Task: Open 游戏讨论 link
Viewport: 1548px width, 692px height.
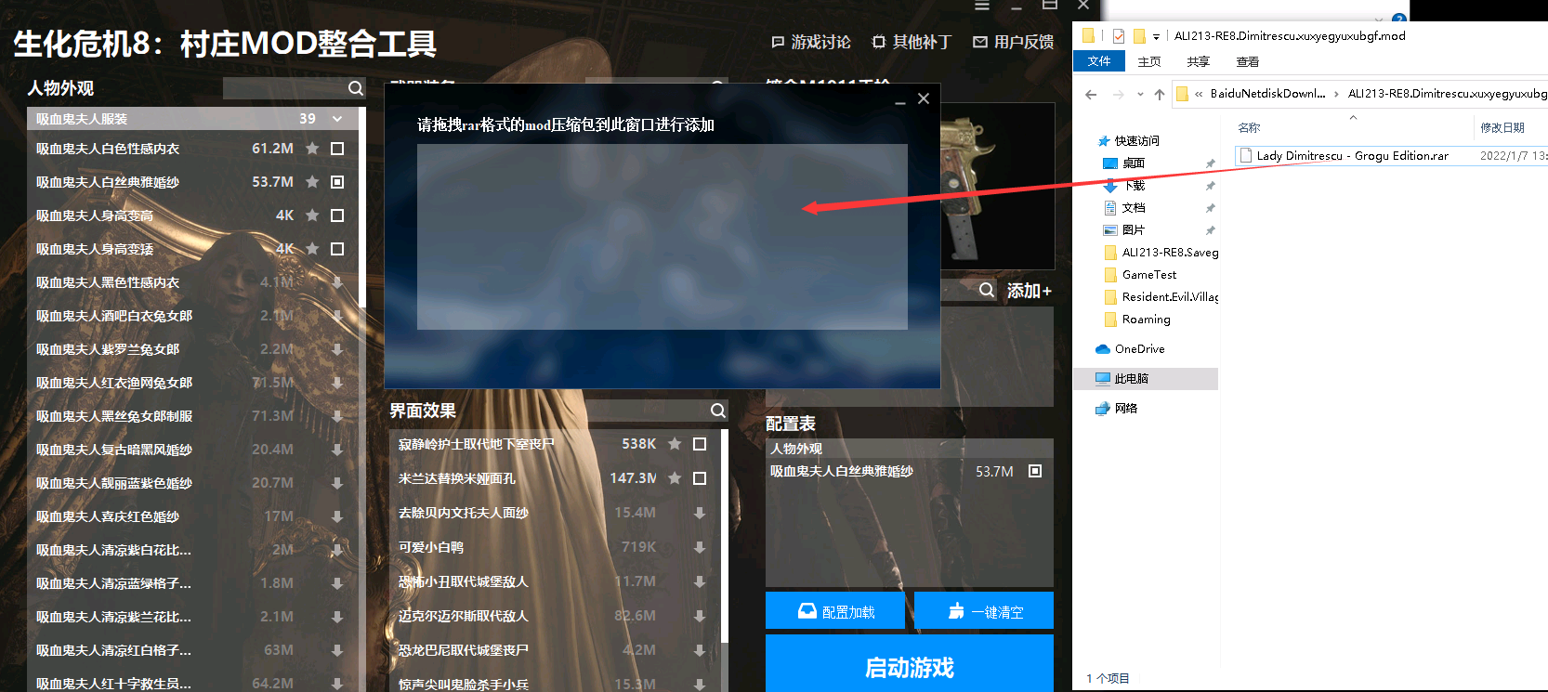Action: [x=810, y=42]
